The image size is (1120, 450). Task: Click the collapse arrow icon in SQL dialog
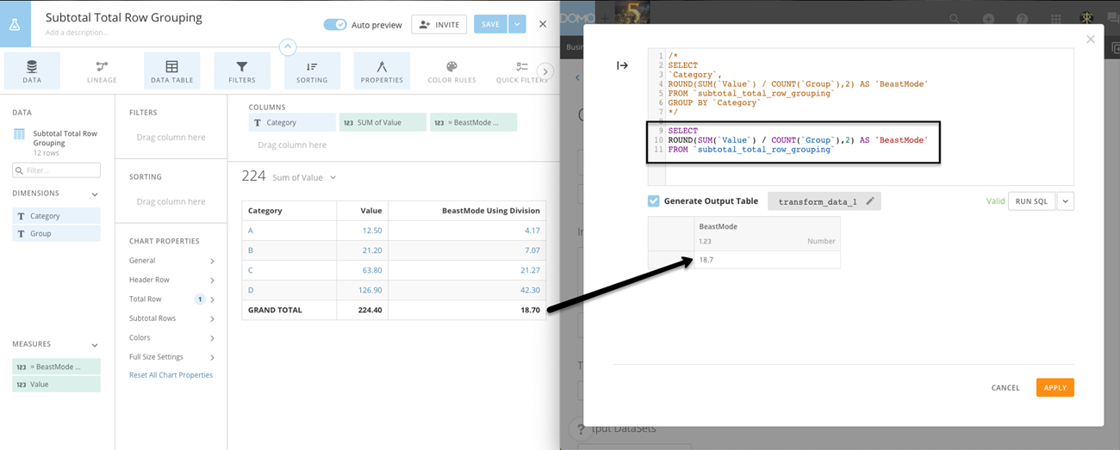[622, 65]
